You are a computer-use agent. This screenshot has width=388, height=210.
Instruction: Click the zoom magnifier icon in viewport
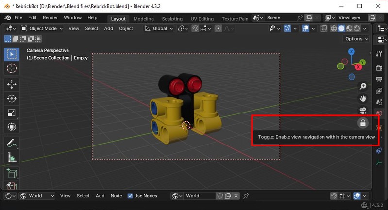(363, 86)
